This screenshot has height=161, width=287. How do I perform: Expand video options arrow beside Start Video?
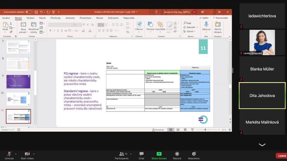(x=34, y=154)
